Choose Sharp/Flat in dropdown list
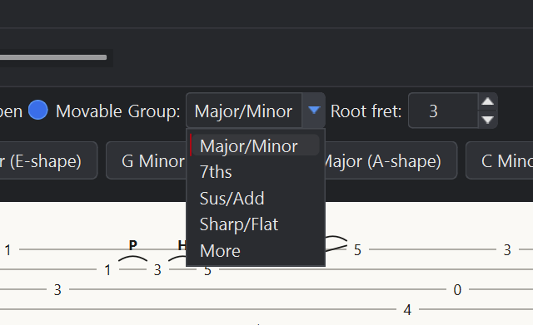533x325 pixels. (x=256, y=224)
